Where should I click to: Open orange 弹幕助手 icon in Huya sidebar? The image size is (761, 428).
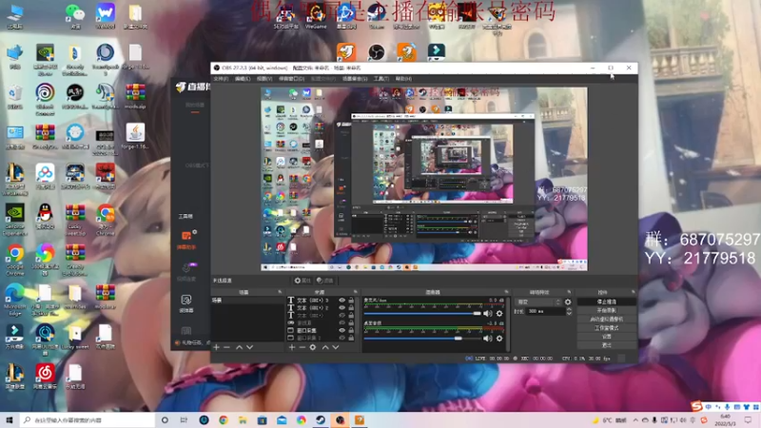point(186,240)
